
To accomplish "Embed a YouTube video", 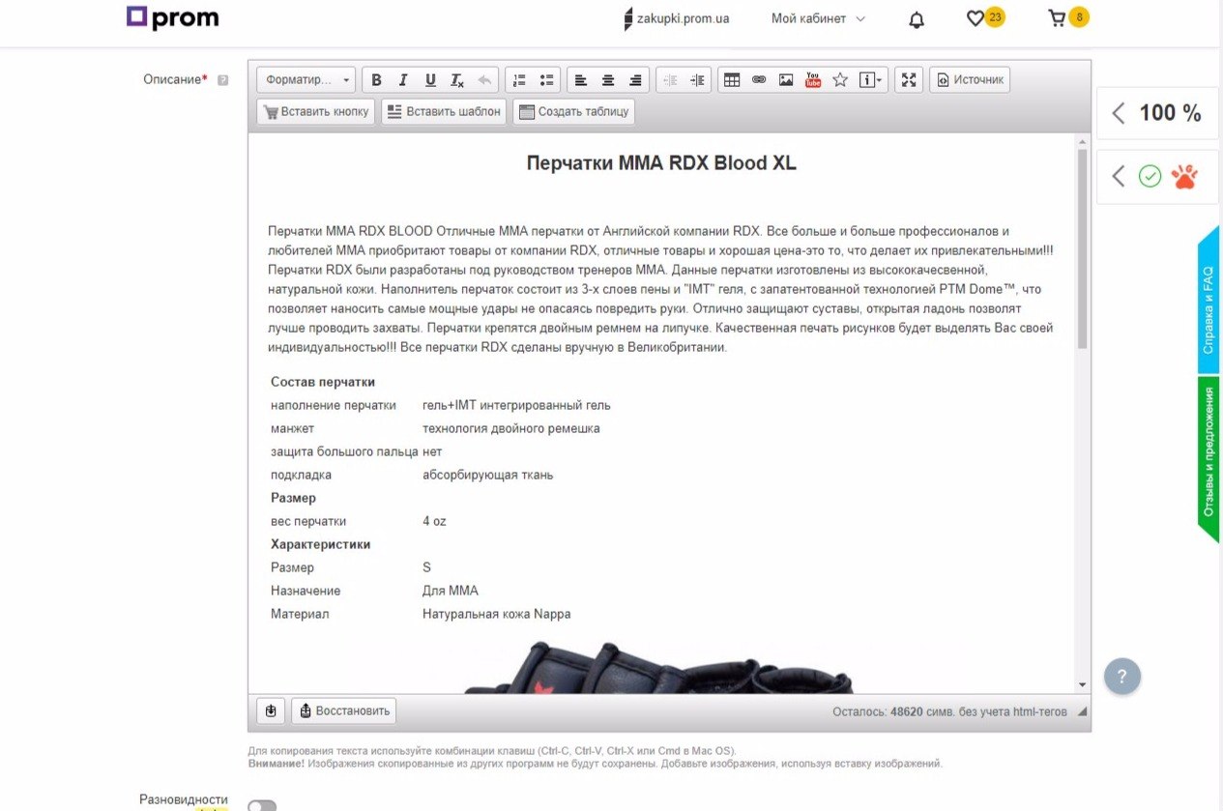I will click(813, 80).
